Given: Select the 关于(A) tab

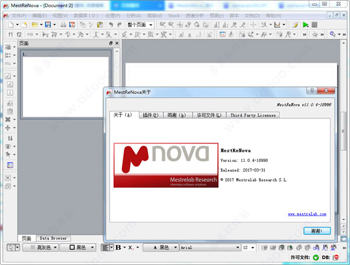Looking at the screenshot, I should click(x=124, y=115).
